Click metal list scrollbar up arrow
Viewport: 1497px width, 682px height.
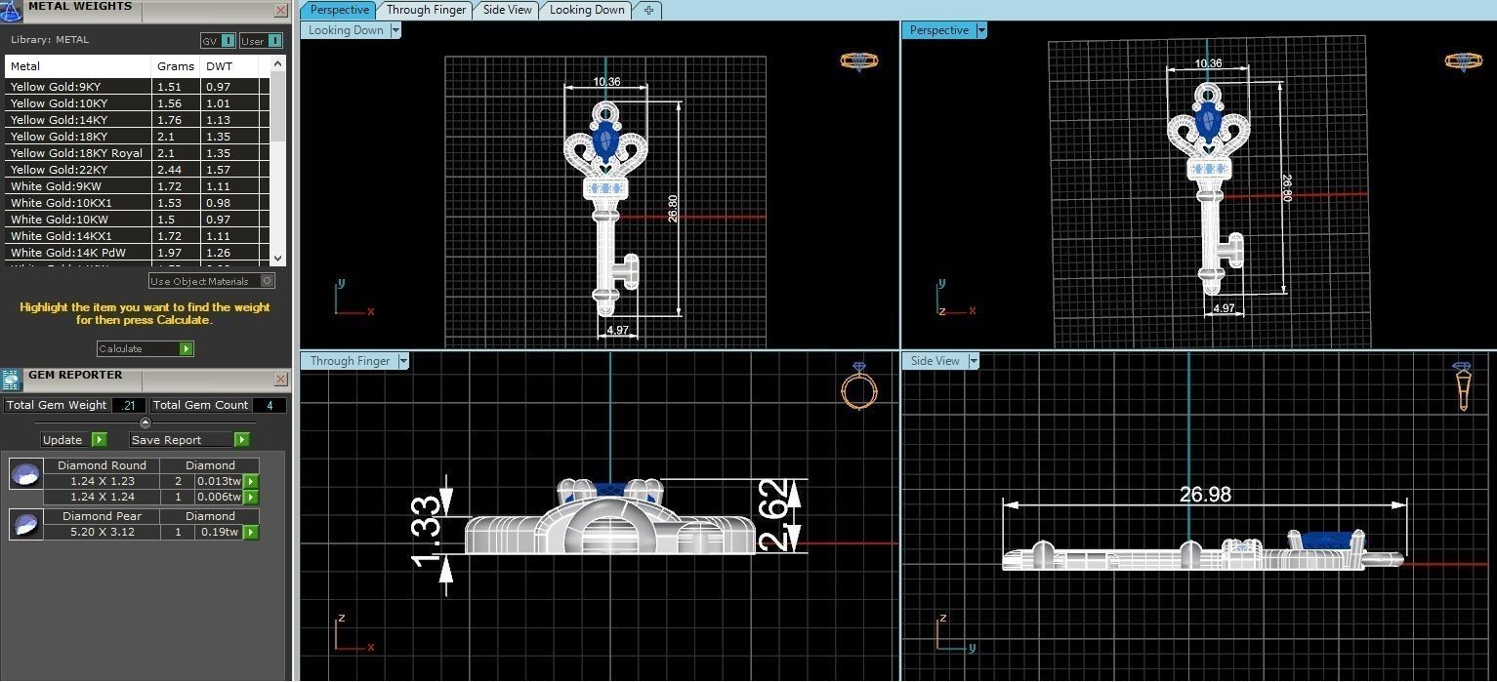pyautogui.click(x=278, y=63)
